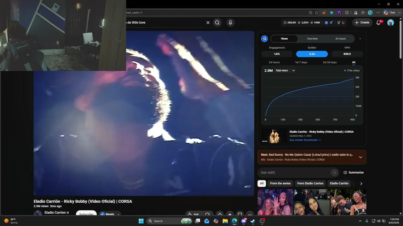Open YouTube notifications bell
Screen dimensions: 403x226
pos(379,23)
